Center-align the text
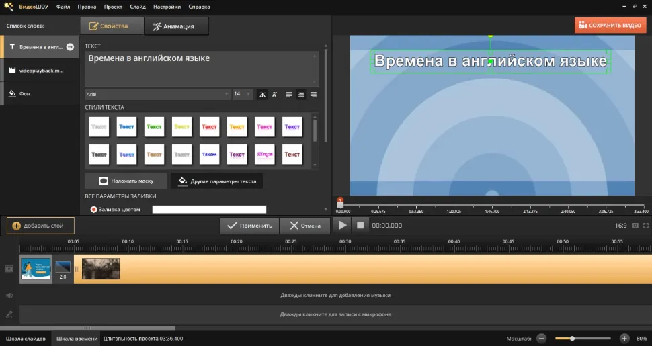Screen dimensions: 652x346 click(301, 95)
